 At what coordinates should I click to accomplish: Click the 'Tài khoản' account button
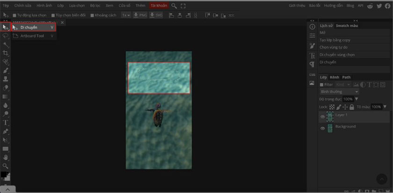tap(159, 6)
